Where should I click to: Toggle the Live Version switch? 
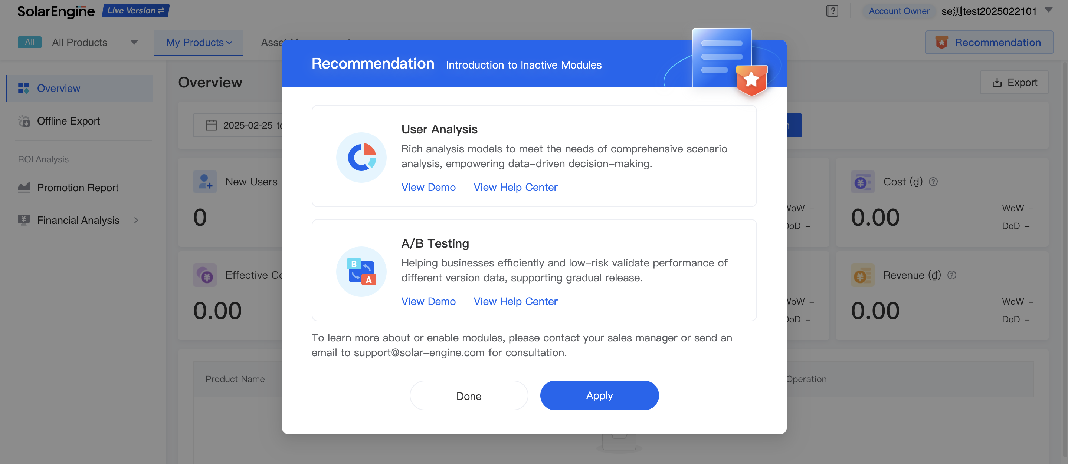[135, 11]
